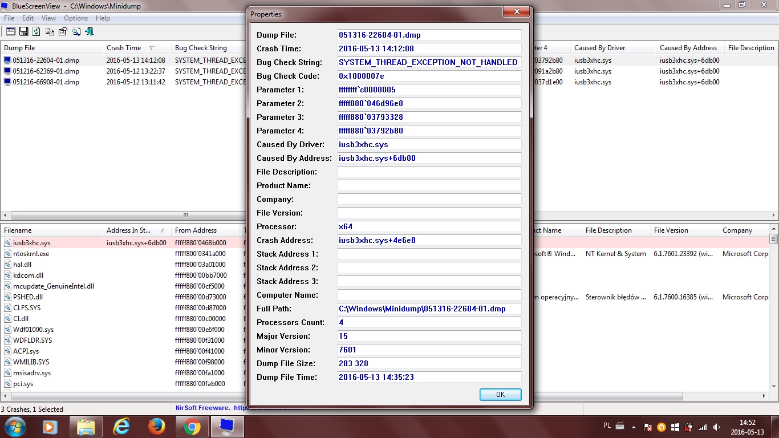Viewport: 779px width, 438px height.
Task: Click the Crash Address value field
Action: click(x=429, y=240)
